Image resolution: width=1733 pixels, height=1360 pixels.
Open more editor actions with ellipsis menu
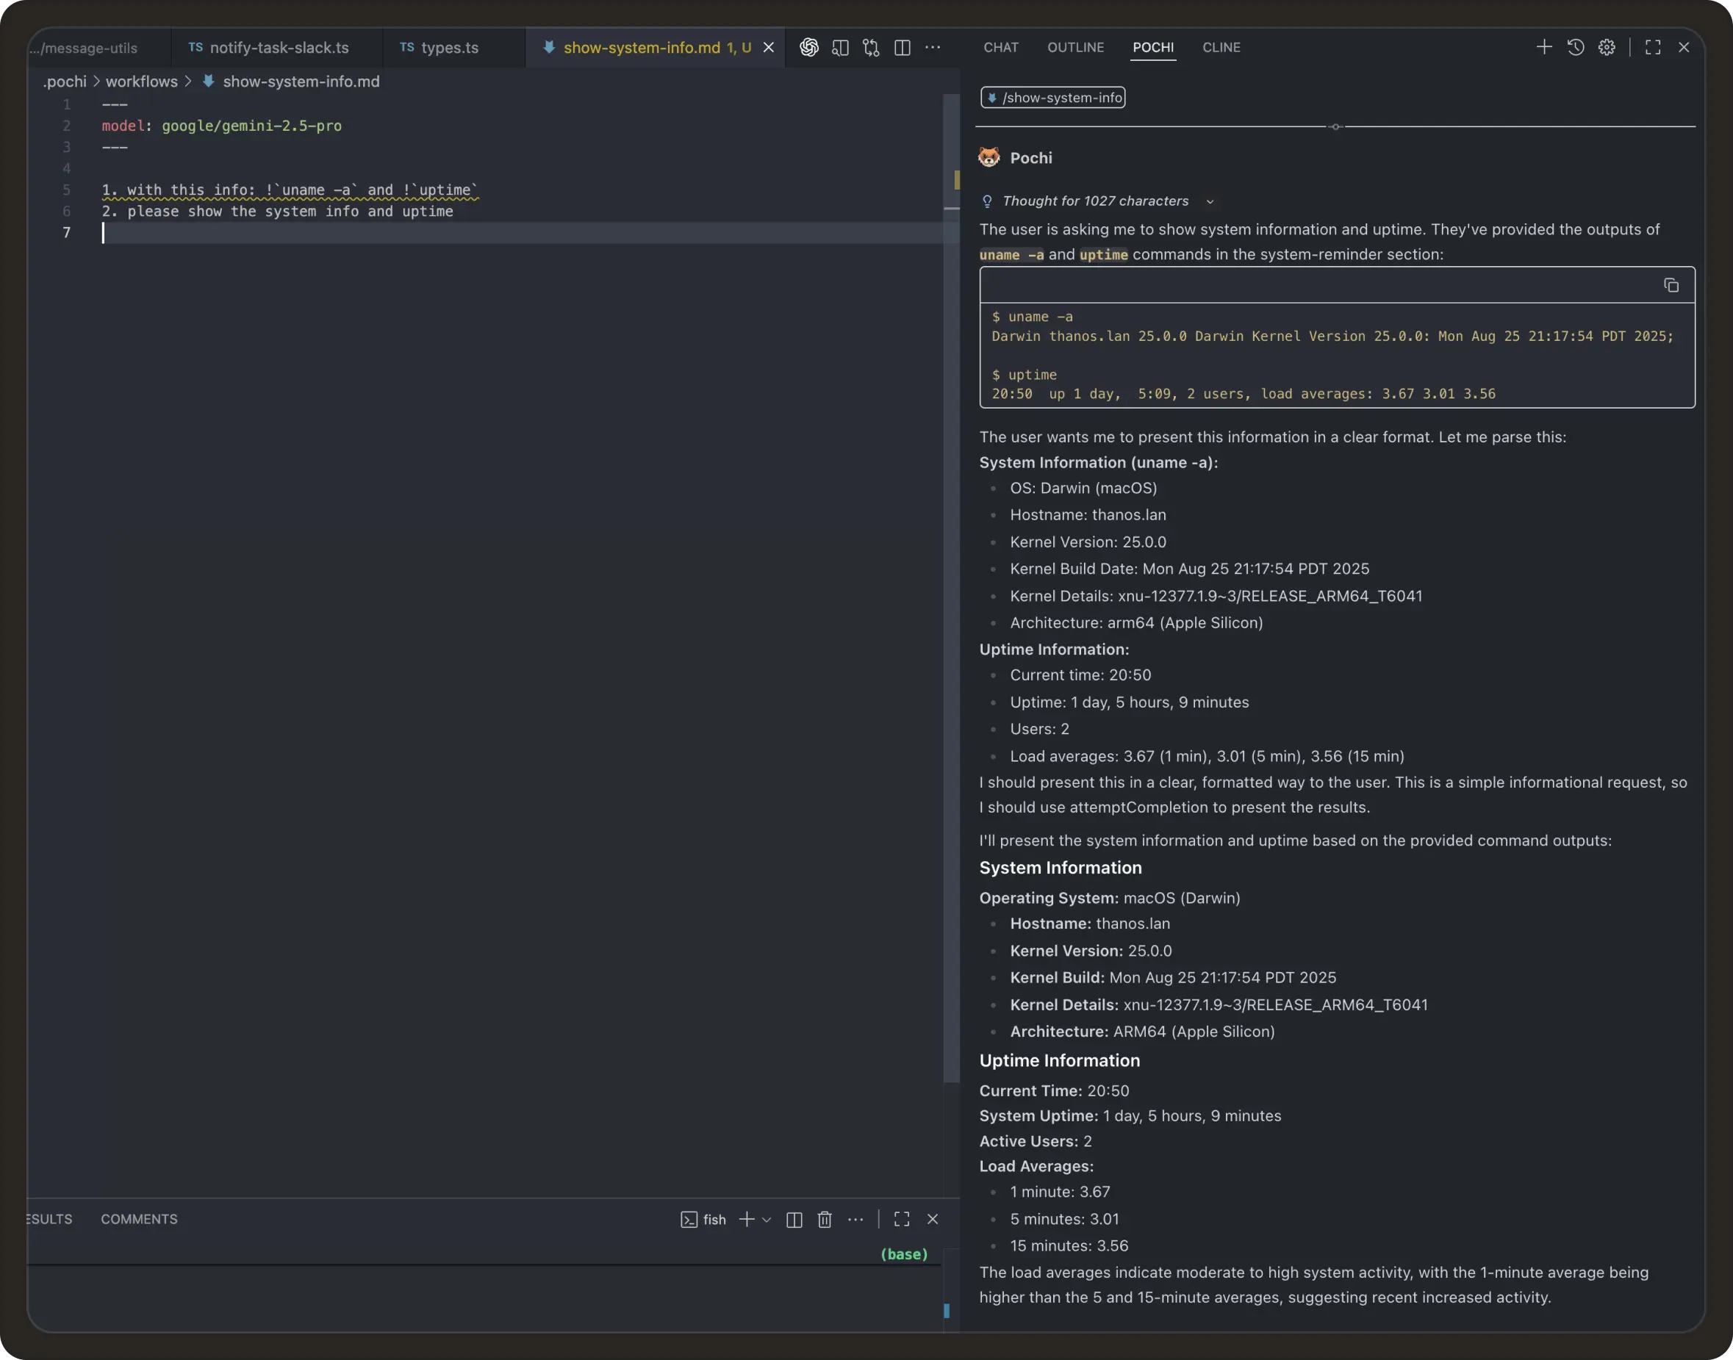(x=933, y=47)
